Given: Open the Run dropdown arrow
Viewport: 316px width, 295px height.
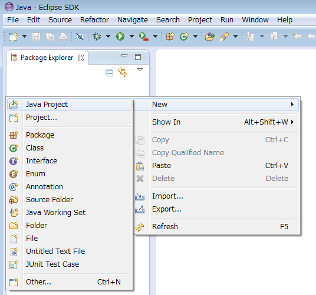Looking at the screenshot, I should (x=132, y=36).
